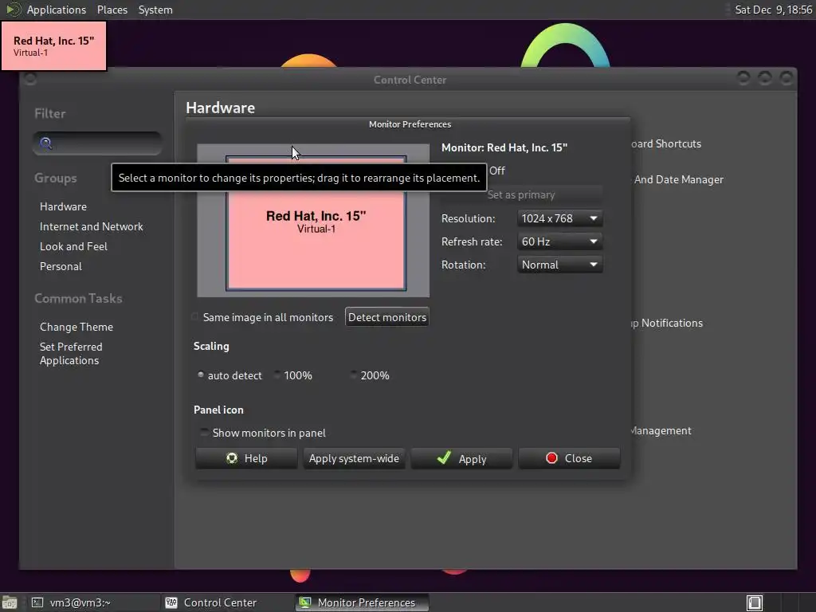This screenshot has height=612, width=816.
Task: Open Popup Notifications item
Action: tap(667, 324)
